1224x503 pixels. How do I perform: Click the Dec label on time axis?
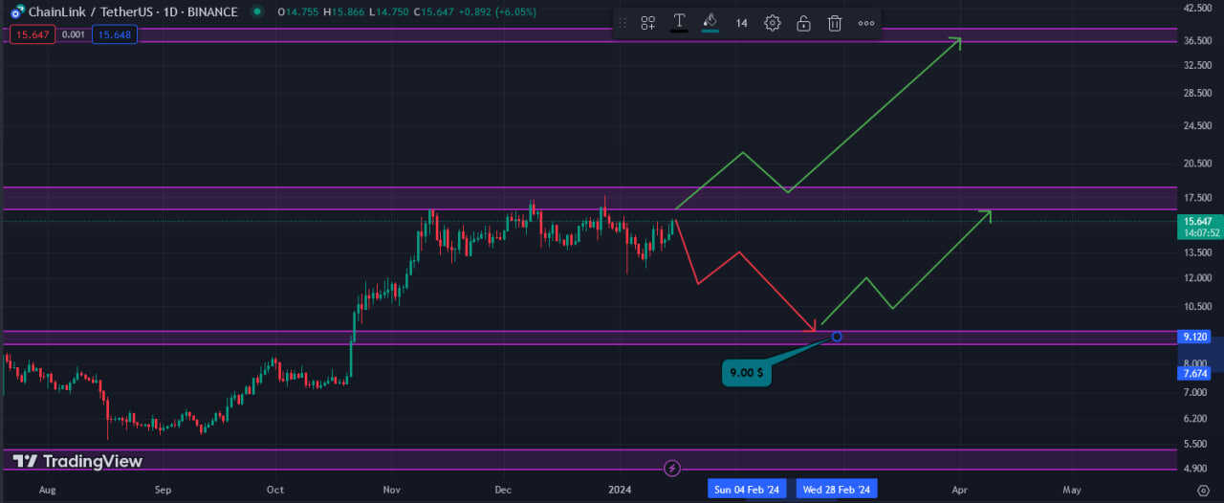click(504, 490)
